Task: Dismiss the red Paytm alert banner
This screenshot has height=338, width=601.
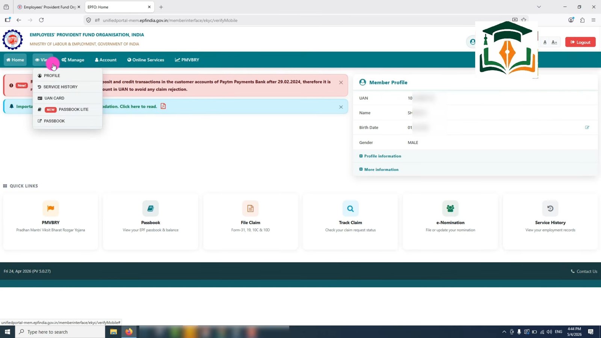Action: click(x=341, y=83)
